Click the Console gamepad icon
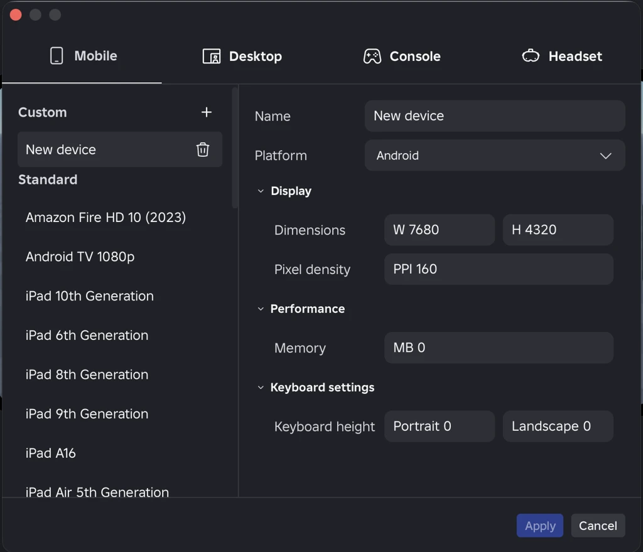 tap(372, 56)
